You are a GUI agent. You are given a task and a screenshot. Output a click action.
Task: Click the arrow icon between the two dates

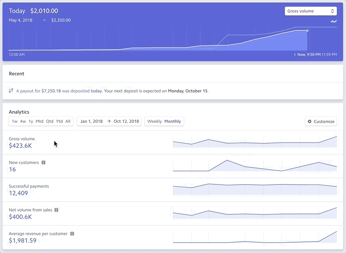[109, 122]
